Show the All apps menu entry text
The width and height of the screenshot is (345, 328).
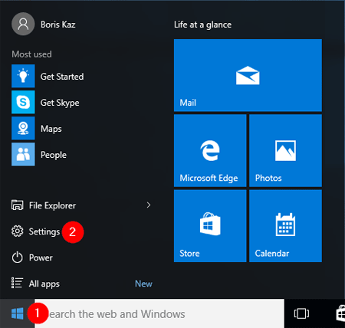(44, 284)
